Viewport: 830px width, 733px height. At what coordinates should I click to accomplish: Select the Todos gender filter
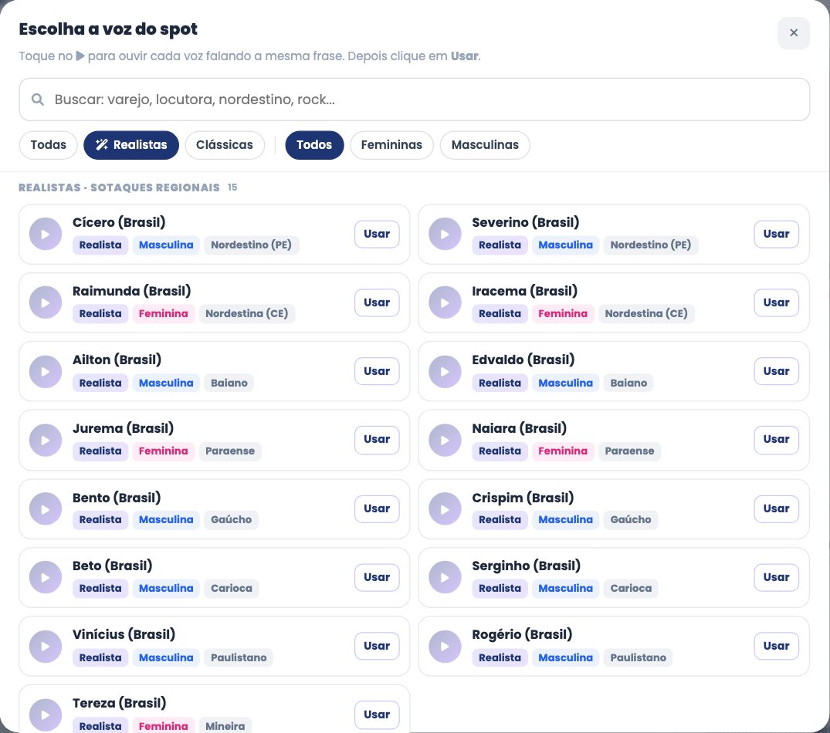click(x=314, y=145)
